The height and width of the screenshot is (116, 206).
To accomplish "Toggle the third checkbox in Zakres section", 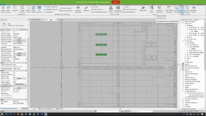I will point(14,76).
